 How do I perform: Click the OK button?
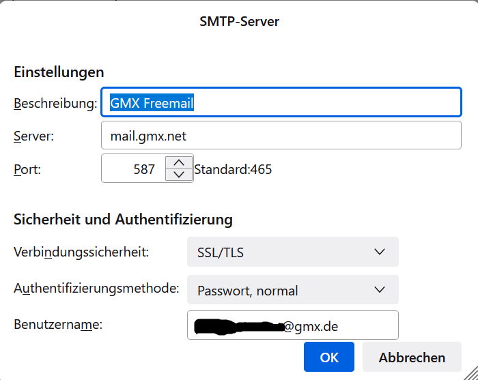coord(329,357)
